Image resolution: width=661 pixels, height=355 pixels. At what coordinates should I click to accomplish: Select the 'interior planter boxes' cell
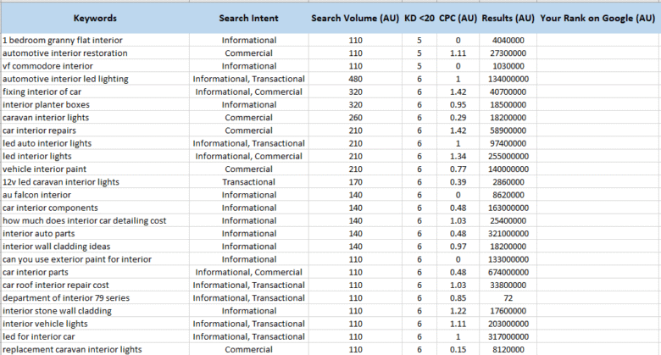tap(95, 104)
